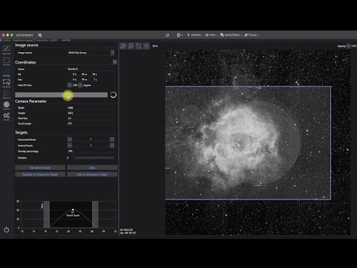Click the RA minutes field
The height and width of the screenshot is (268, 357).
(x=83, y=74)
